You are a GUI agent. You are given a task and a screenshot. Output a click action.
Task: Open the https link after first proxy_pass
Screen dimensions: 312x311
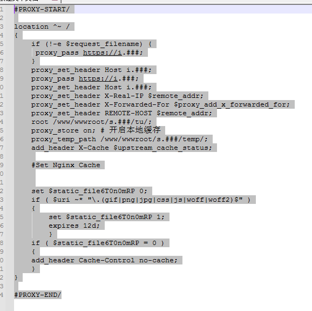[x=102, y=52]
